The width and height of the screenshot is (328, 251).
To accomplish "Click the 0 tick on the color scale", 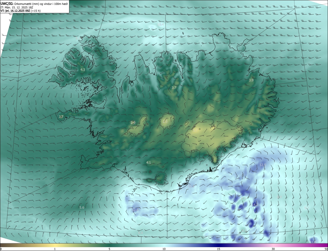I will 1,249.
